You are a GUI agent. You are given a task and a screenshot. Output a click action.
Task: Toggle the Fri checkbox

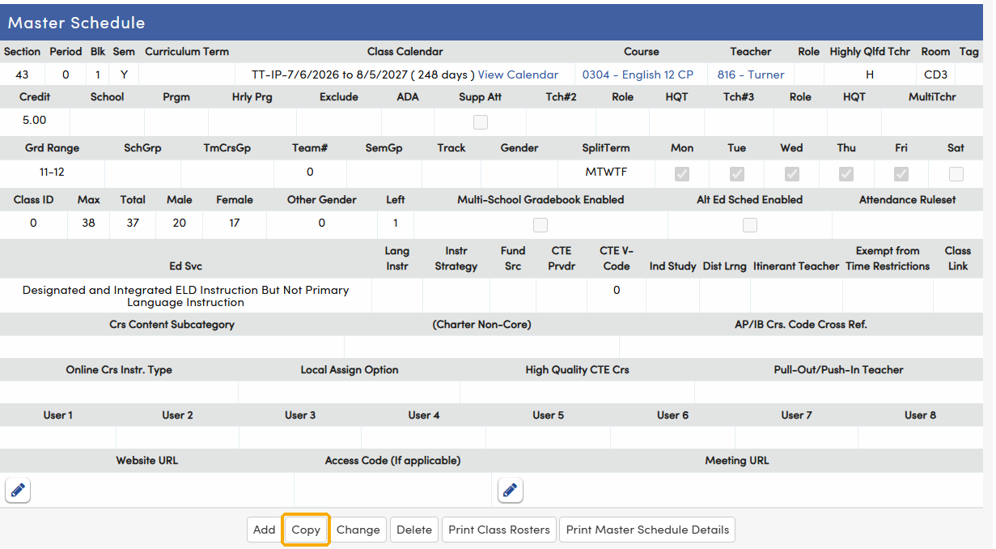click(901, 173)
